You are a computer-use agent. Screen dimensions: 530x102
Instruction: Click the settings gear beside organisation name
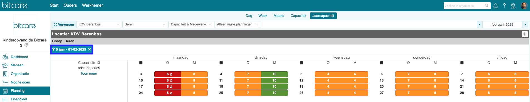coord(26,45)
